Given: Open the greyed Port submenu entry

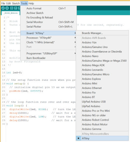Looking at the screenshot, I should coord(48,47).
